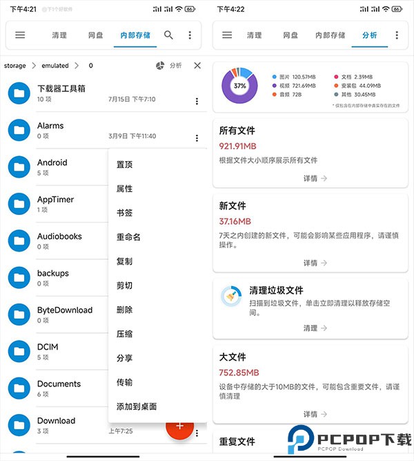This screenshot has width=414, height=461.
Task: Tap the Download folder icon
Action: pos(19,425)
